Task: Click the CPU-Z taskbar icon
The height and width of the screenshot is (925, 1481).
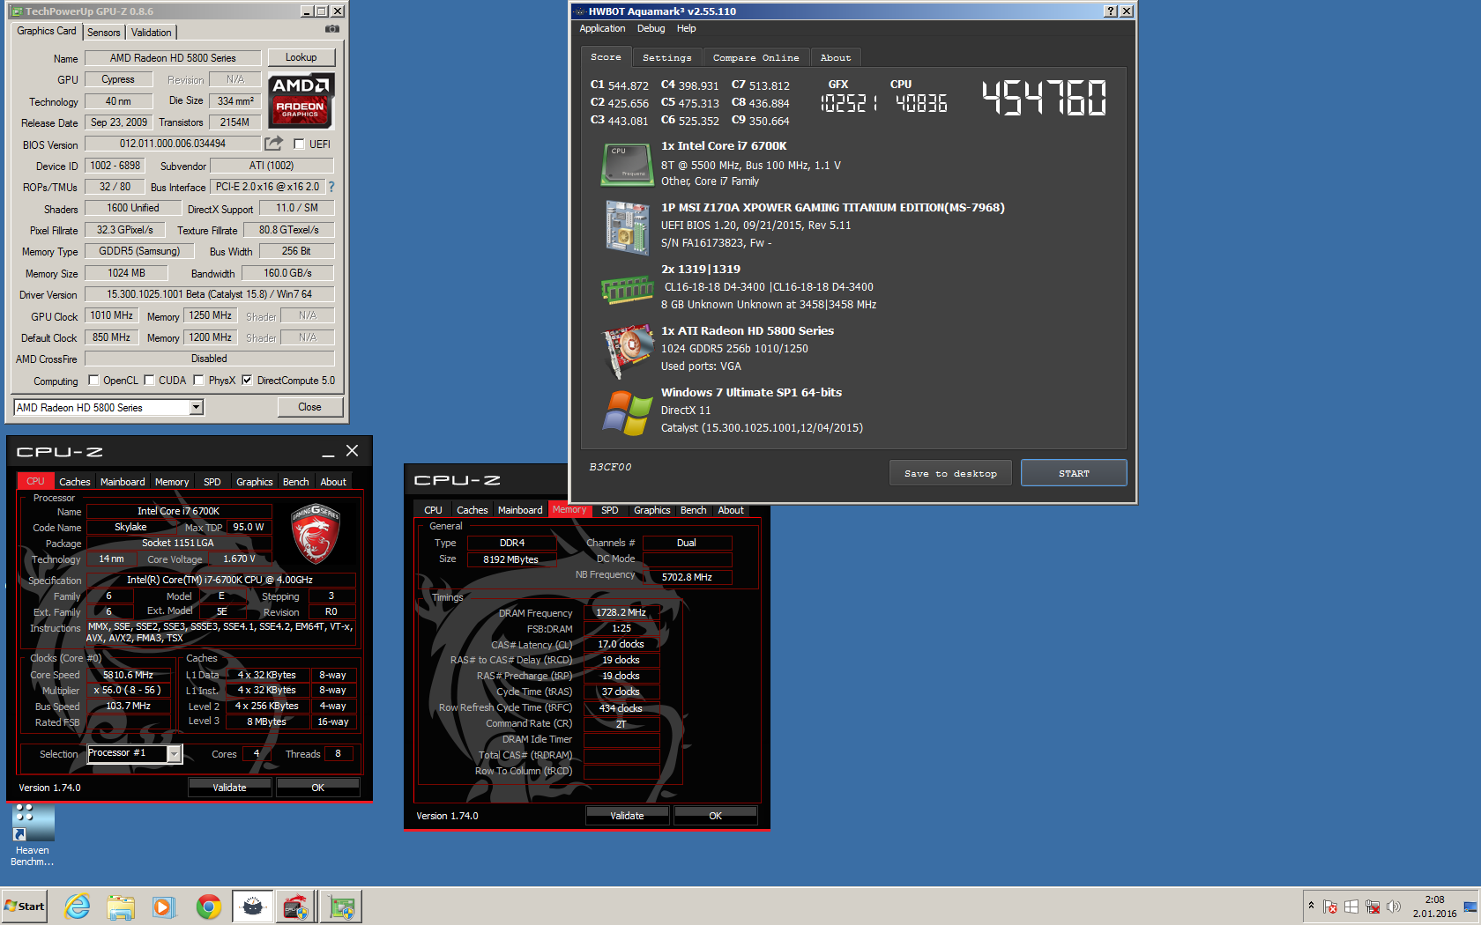Action: (296, 906)
